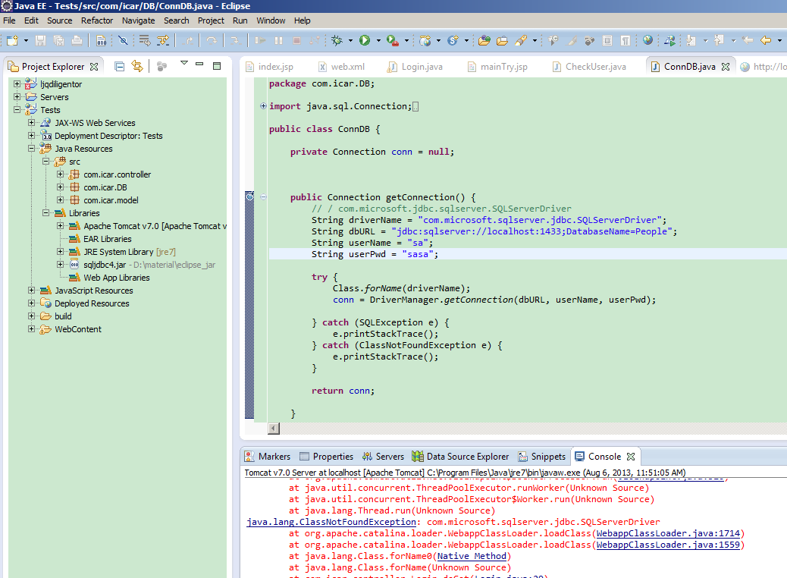Click the green Run button icon
The height and width of the screenshot is (578, 787).
365,41
